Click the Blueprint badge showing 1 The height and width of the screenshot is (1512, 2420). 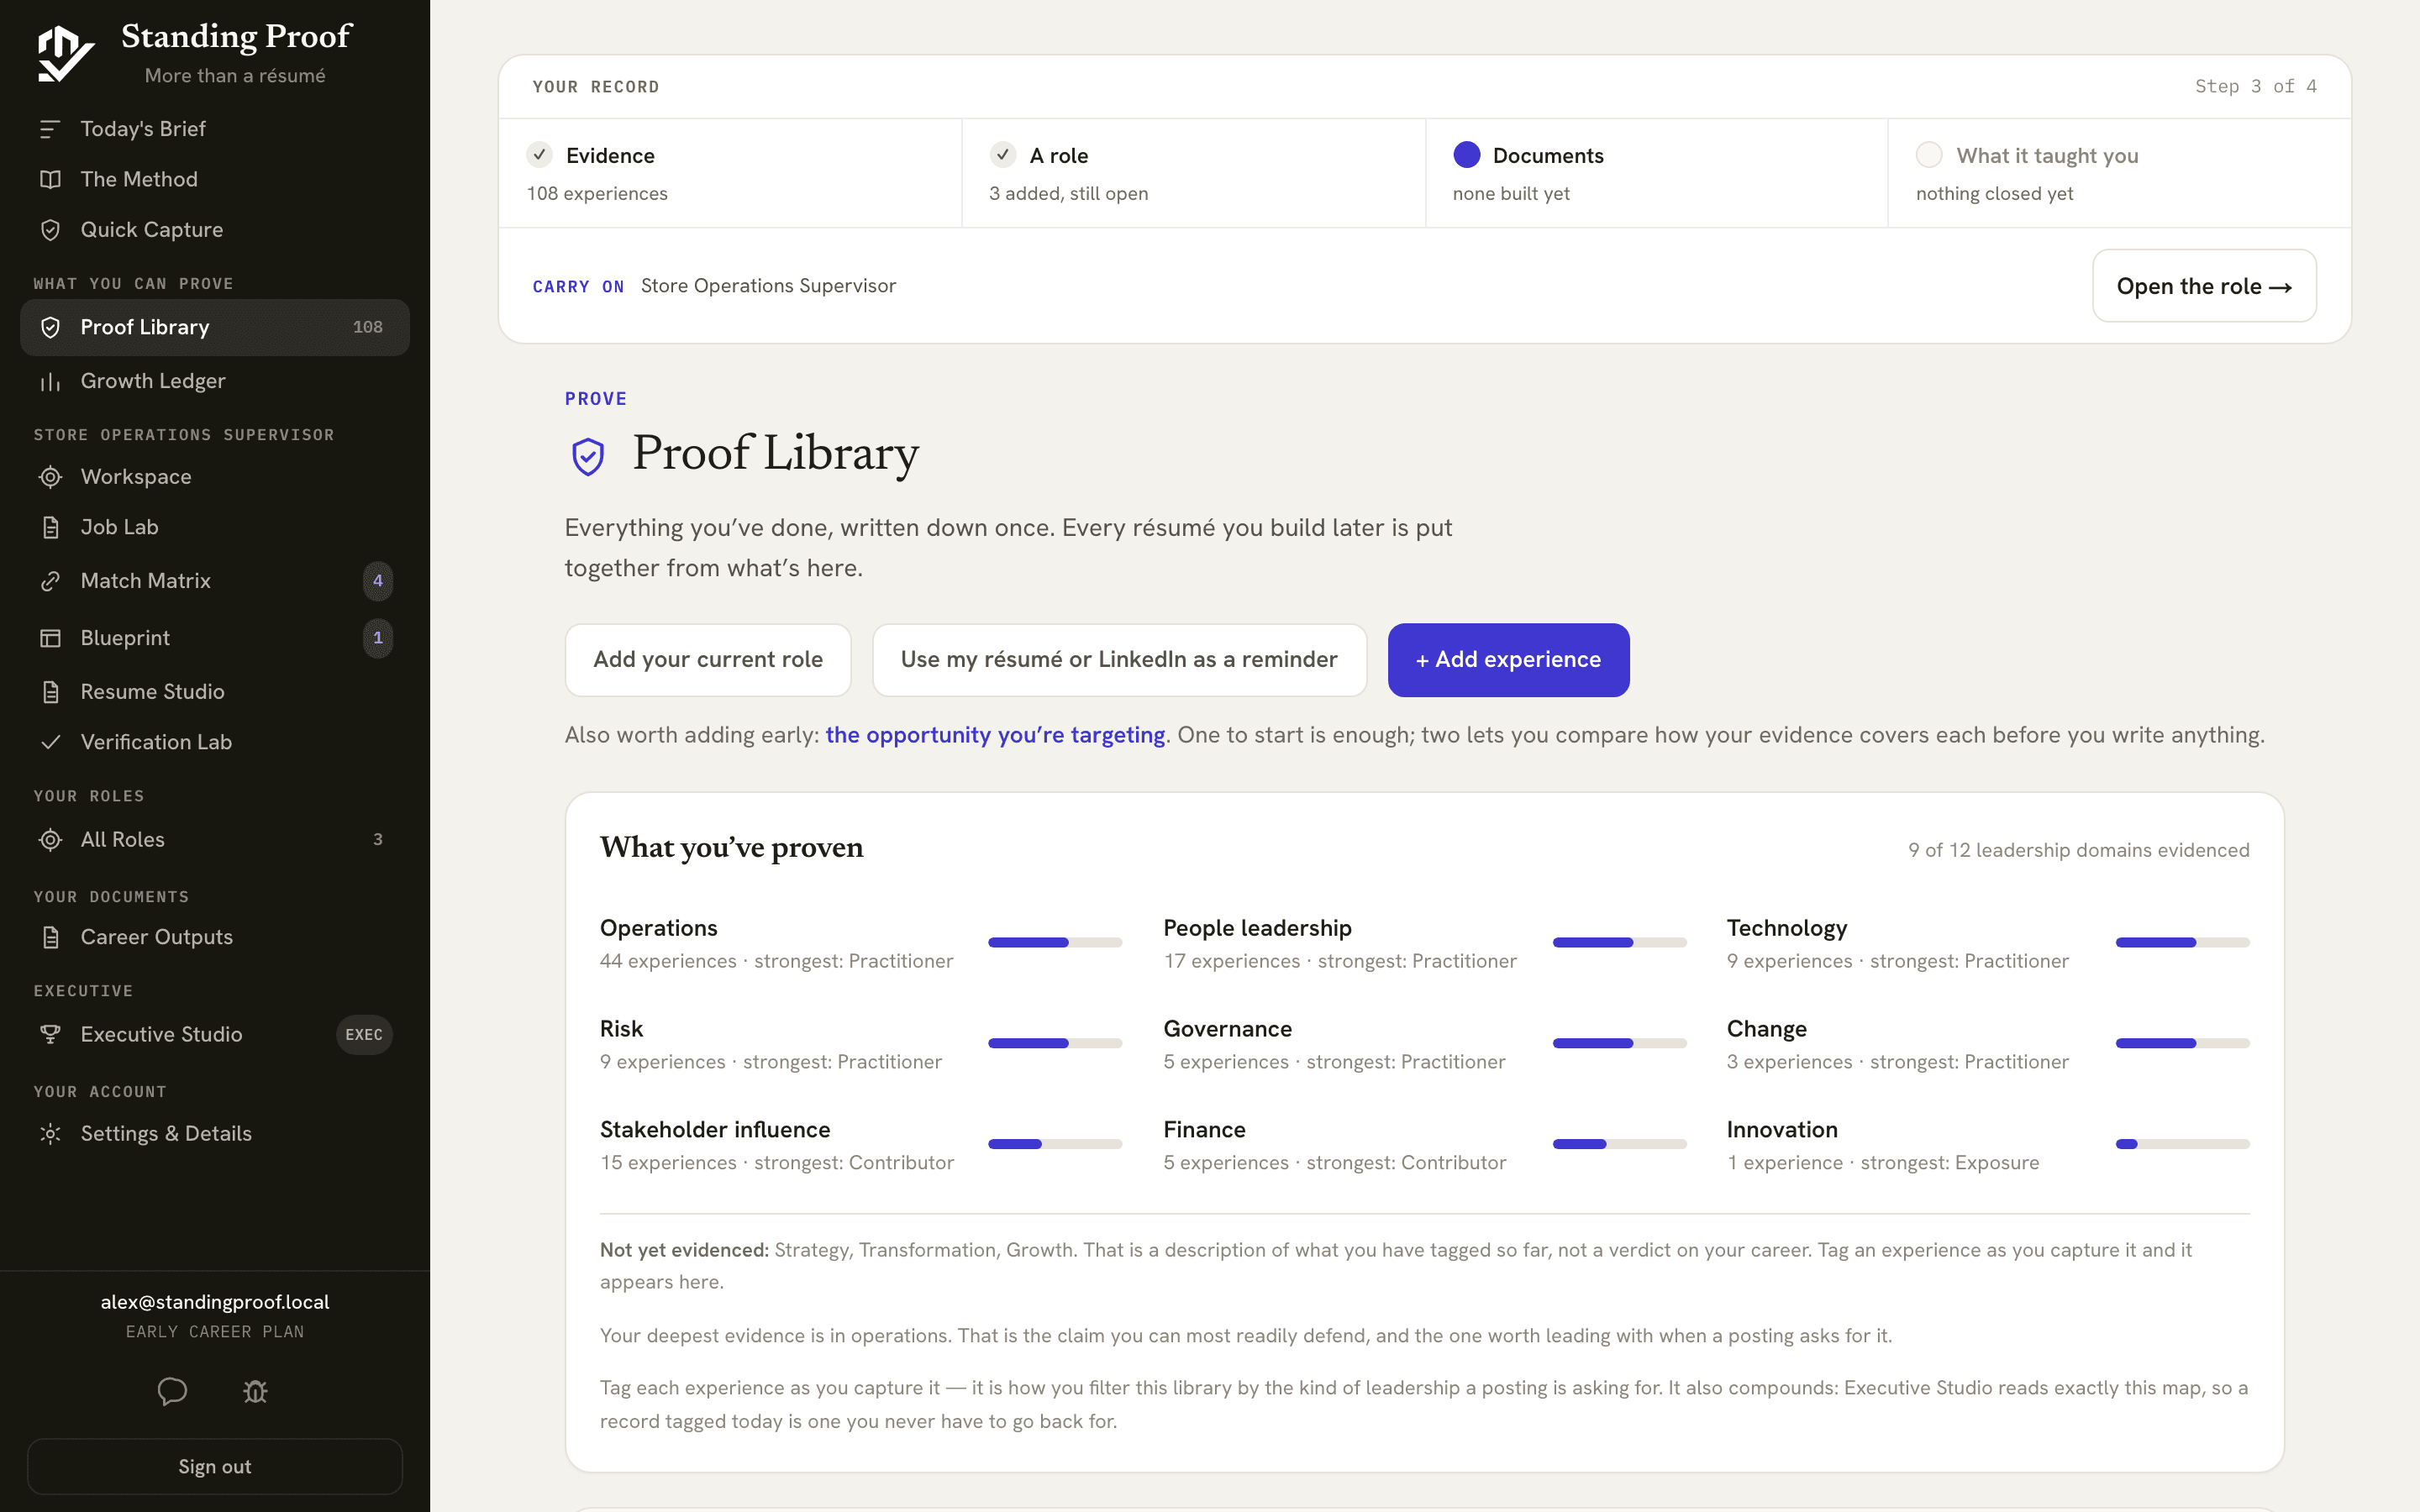coord(378,638)
